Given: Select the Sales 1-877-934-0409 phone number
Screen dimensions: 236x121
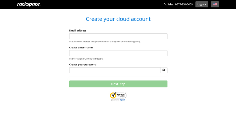Looking at the screenshot, I should 180,4.
